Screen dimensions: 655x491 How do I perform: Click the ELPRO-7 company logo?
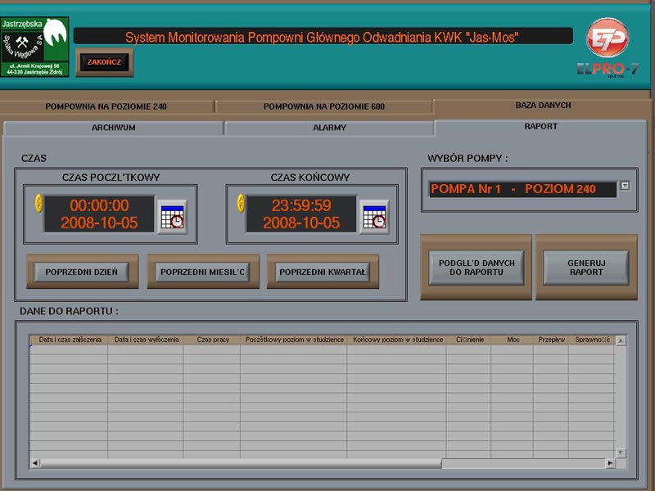coord(608,48)
